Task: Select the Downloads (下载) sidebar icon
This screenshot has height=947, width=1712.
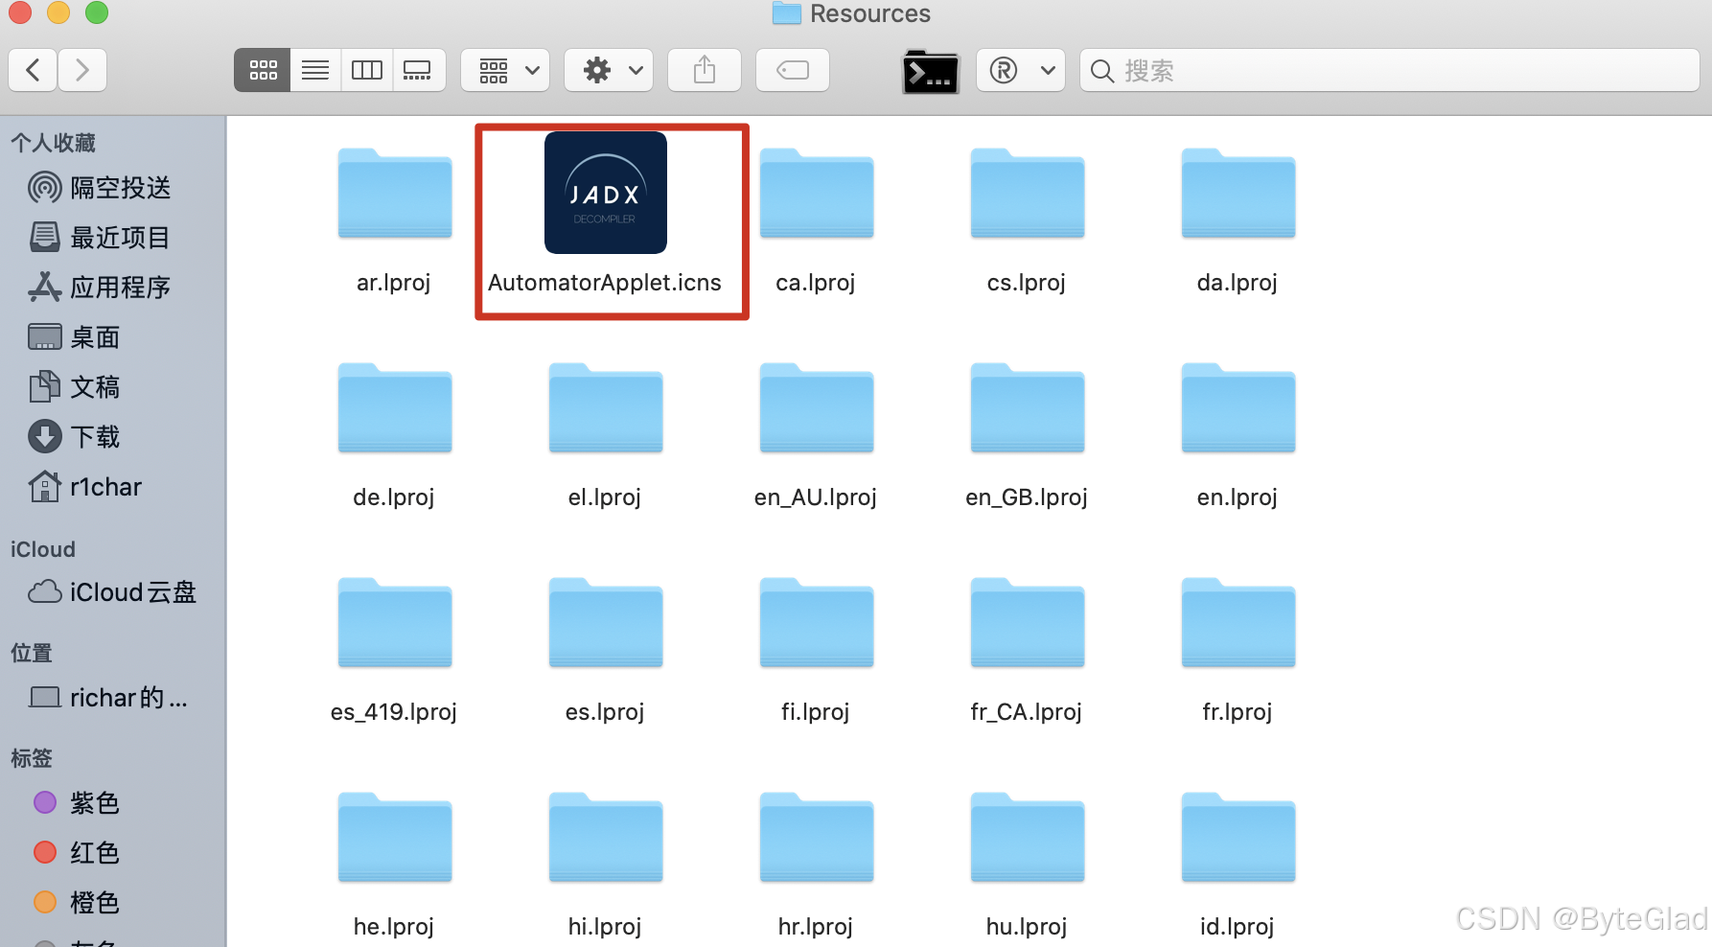Action: [x=44, y=436]
